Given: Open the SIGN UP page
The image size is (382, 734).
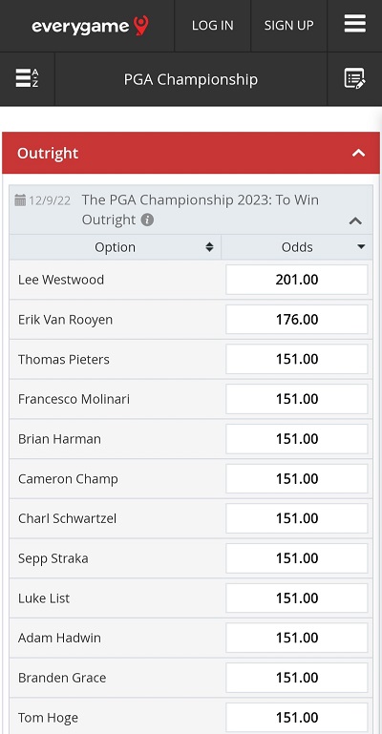Looking at the screenshot, I should tap(288, 25).
